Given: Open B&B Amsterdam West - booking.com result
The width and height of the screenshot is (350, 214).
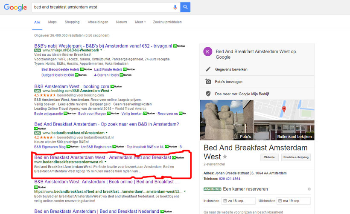Looking at the screenshot, I should click(x=72, y=86).
